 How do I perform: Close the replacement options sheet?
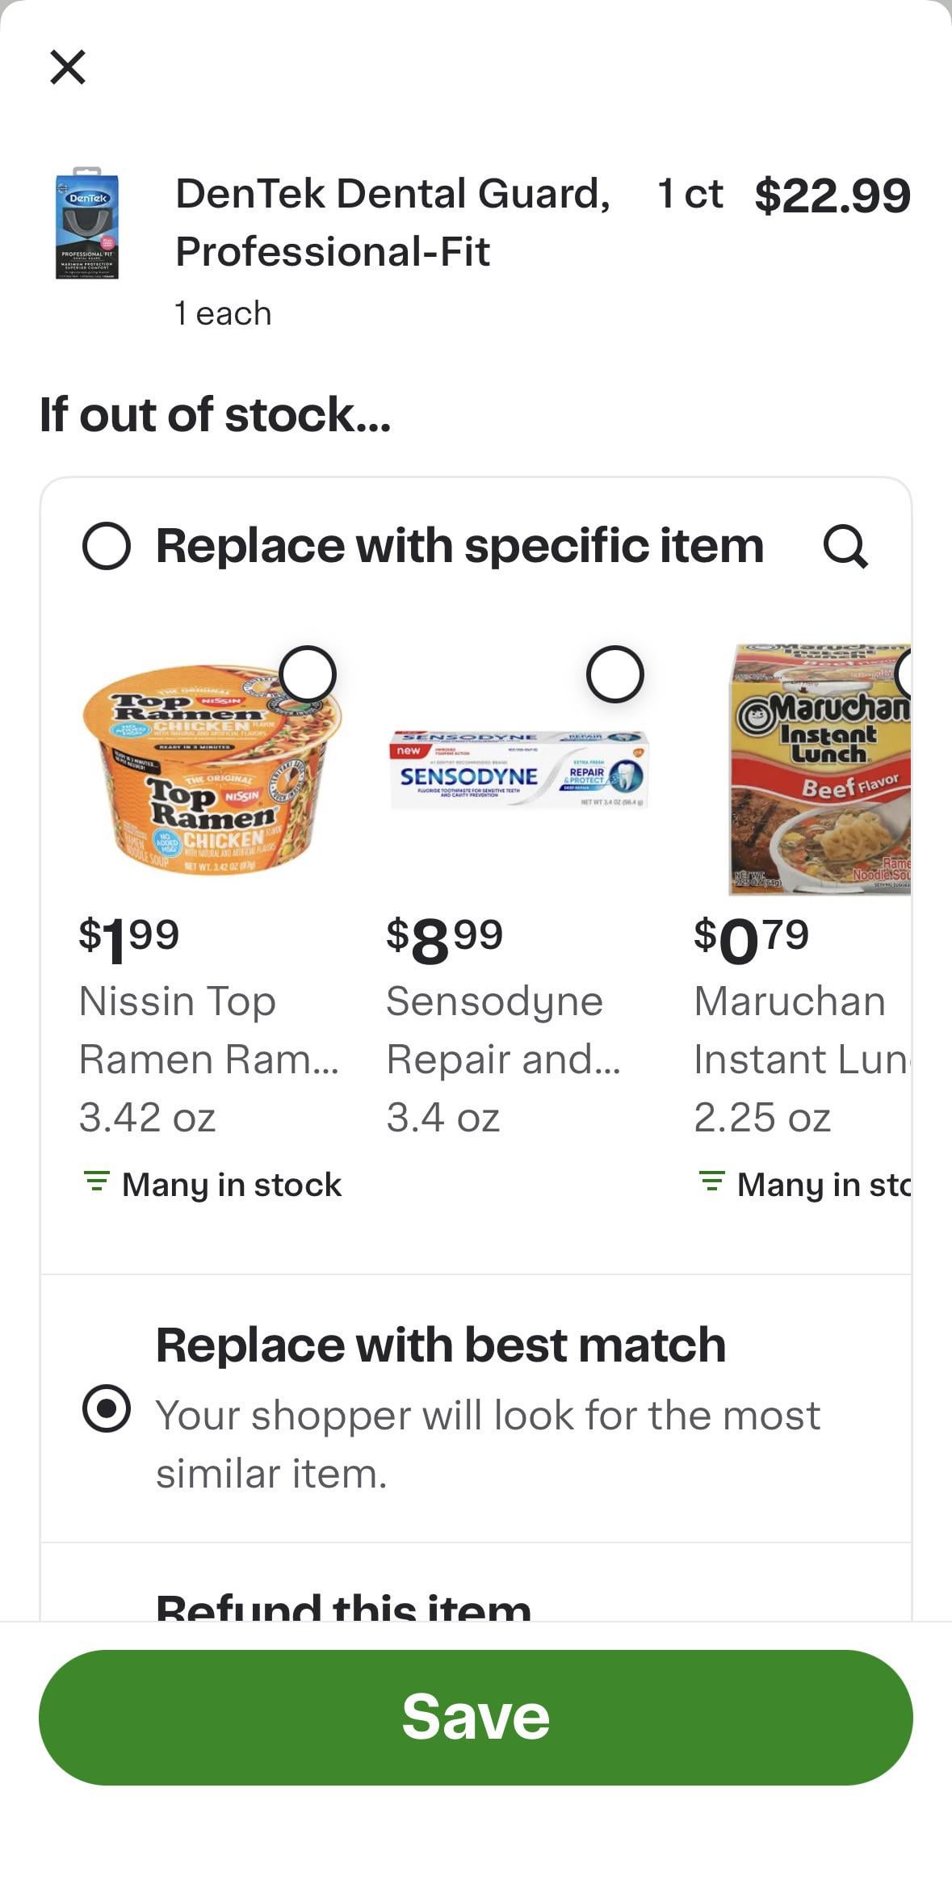68,67
